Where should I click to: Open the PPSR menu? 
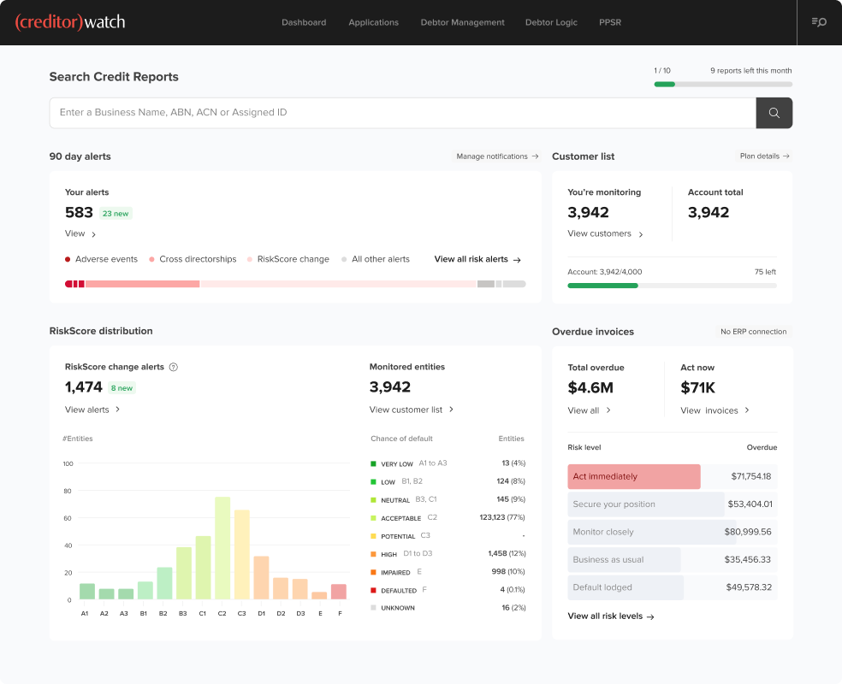(610, 22)
